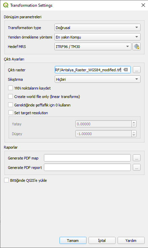Click the Generate PDF report text field
148x248 pixels.
point(87,167)
